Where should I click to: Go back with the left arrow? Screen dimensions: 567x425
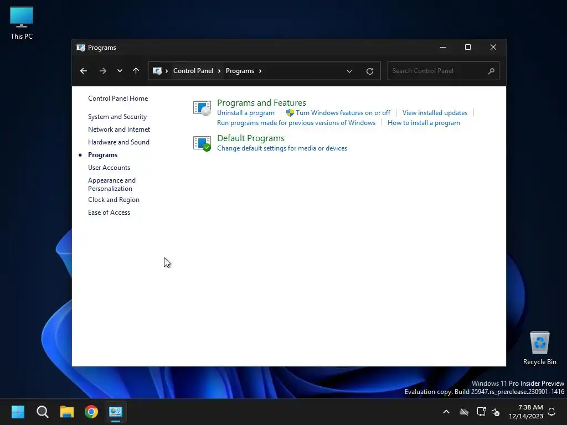coord(84,71)
